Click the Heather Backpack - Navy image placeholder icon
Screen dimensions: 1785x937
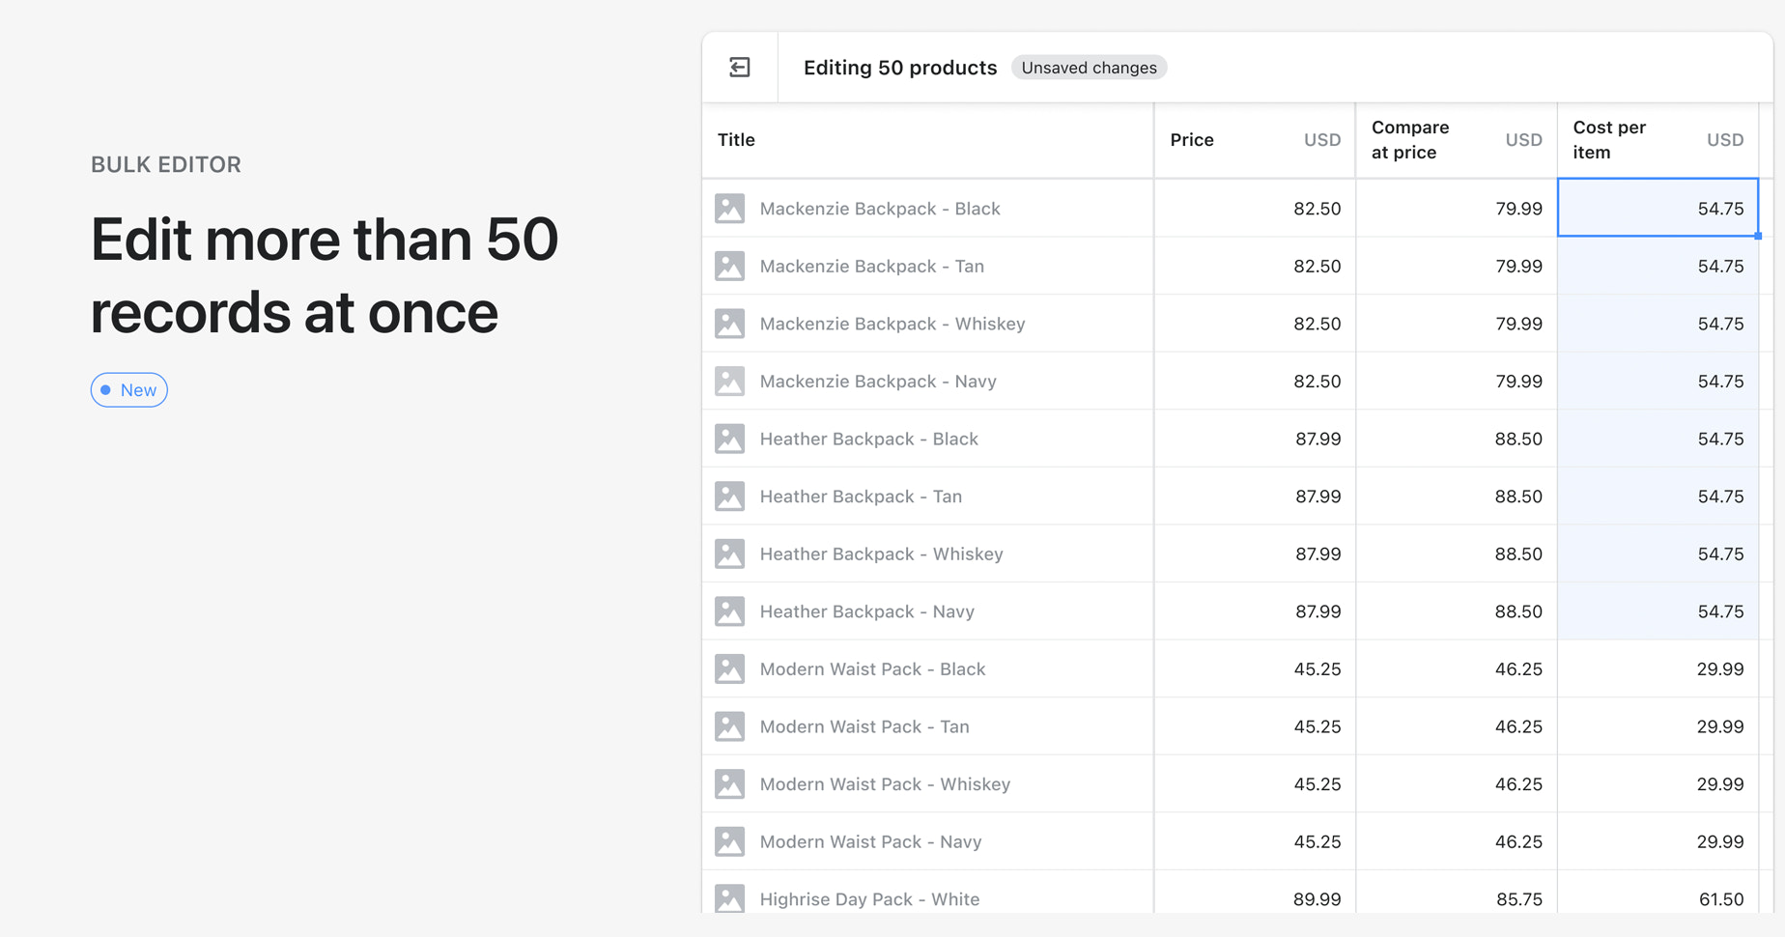coord(729,610)
